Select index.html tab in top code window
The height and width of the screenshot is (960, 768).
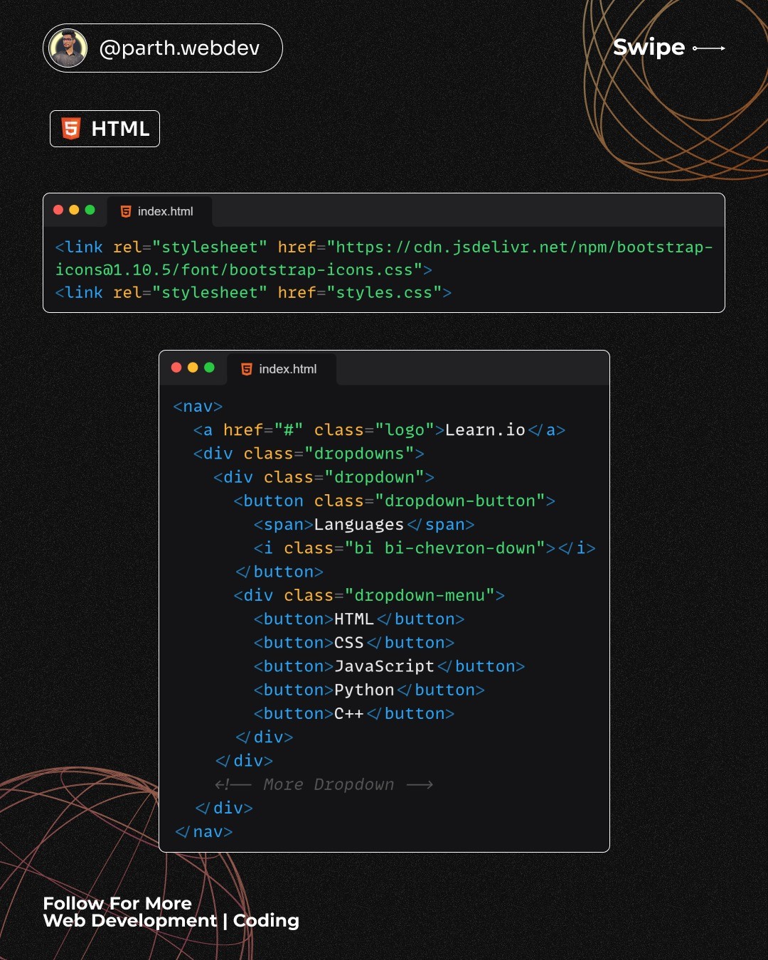(x=159, y=211)
